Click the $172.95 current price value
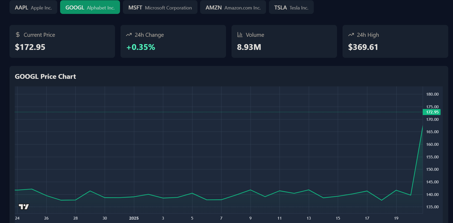This screenshot has width=453, height=223. [x=30, y=47]
